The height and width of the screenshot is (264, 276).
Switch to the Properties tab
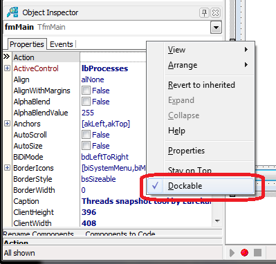[27, 44]
